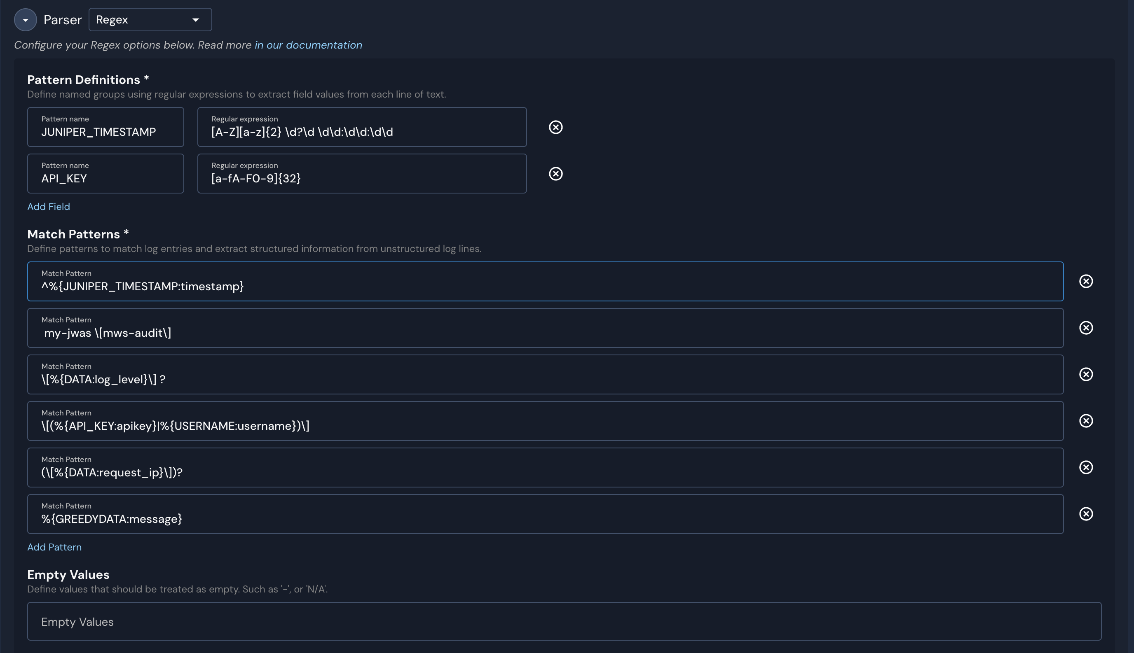Delete the my-jwas mws-audit match pattern
Viewport: 1134px width, 653px height.
click(1087, 328)
